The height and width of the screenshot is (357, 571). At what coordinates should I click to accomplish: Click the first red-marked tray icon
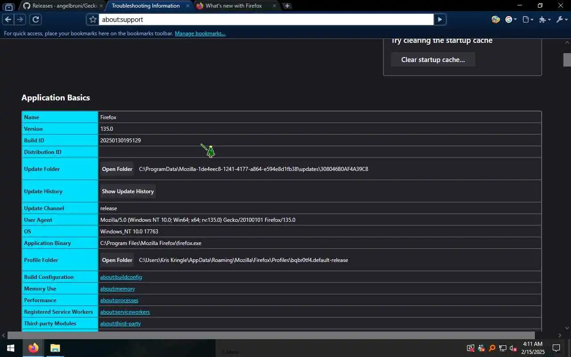pos(471,348)
